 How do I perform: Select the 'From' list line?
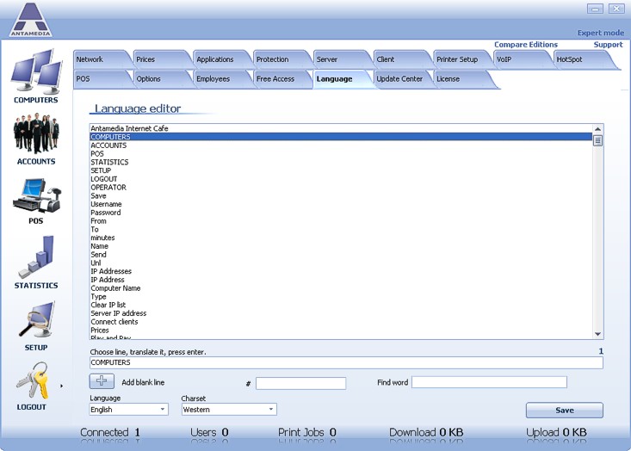[341, 221]
